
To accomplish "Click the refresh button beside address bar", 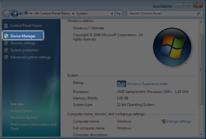I will (119, 14).
